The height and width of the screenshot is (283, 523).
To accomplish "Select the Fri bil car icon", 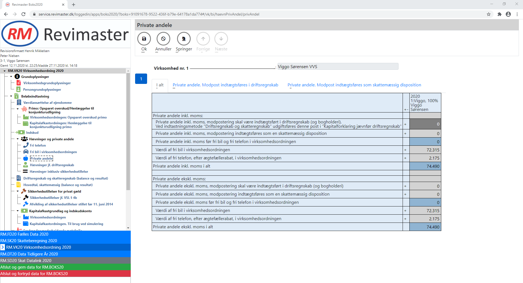I will [26, 152].
